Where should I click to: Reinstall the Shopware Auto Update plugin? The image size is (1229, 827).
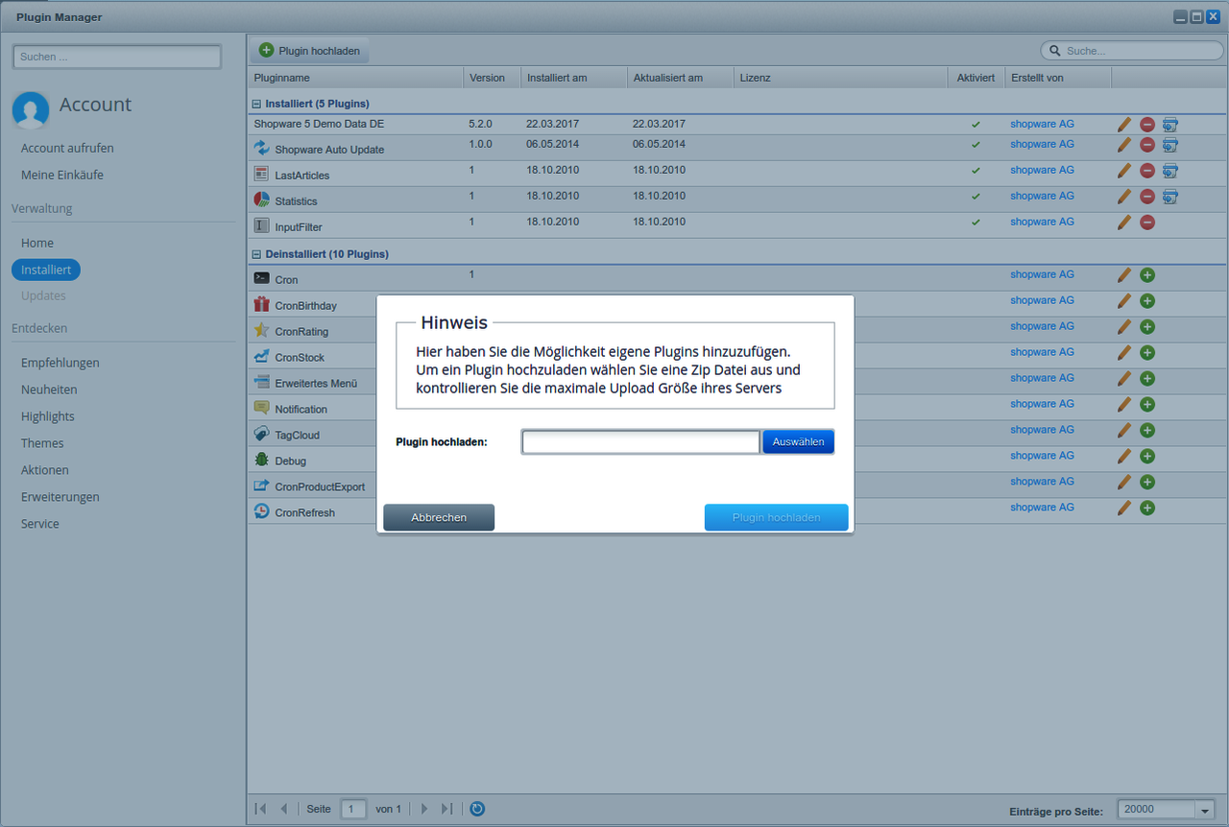[x=1169, y=145]
